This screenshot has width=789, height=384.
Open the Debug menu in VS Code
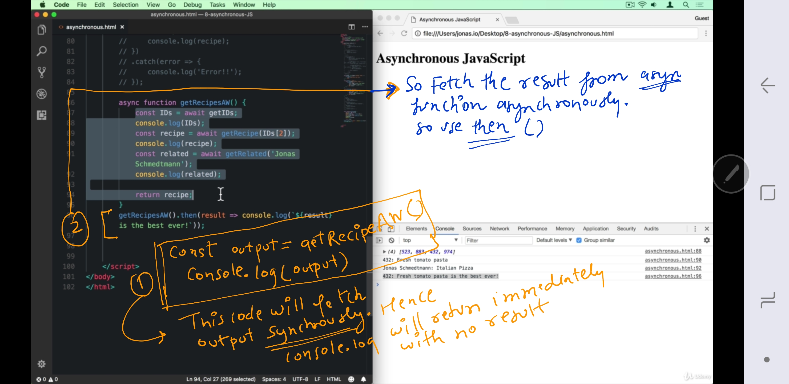pyautogui.click(x=192, y=5)
